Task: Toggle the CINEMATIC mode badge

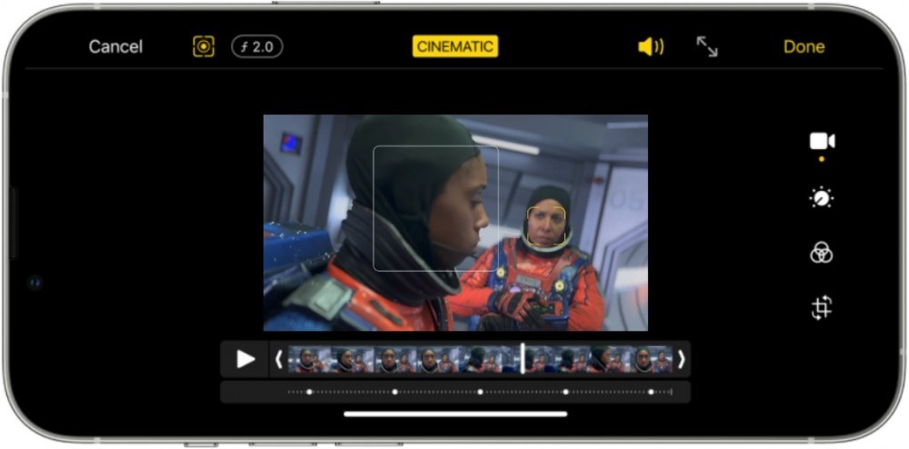Action: point(455,47)
